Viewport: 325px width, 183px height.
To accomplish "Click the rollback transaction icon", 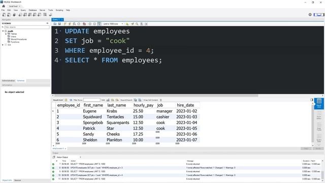I will (94, 24).
